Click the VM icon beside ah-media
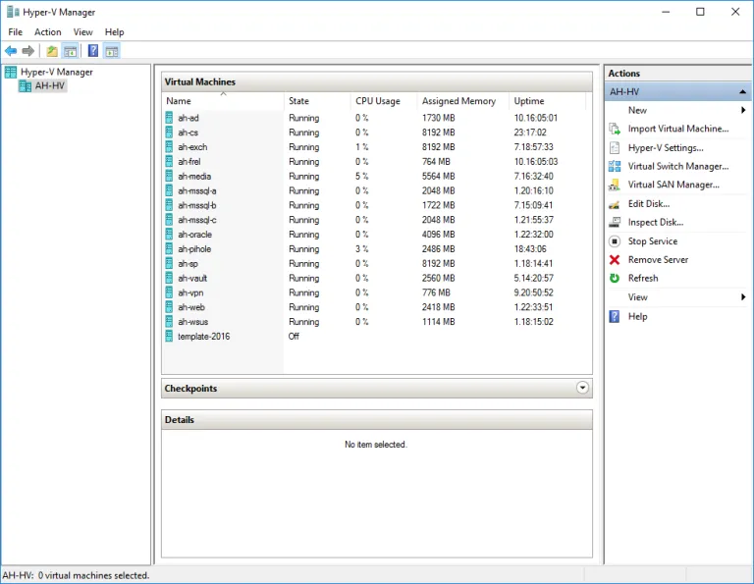The image size is (754, 584). point(169,177)
